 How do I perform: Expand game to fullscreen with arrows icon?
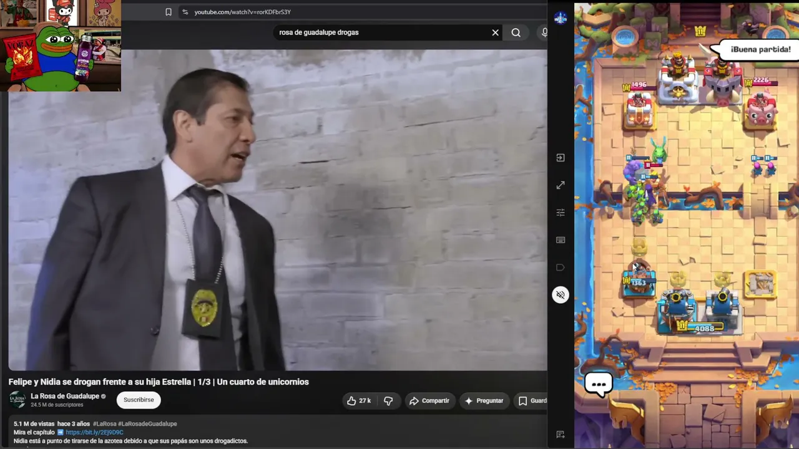tap(561, 185)
